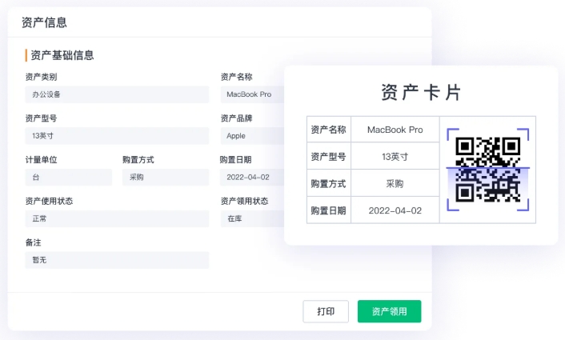Select the MacBook Pro cell in asset card
The width and height of the screenshot is (565, 340).
tap(395, 130)
